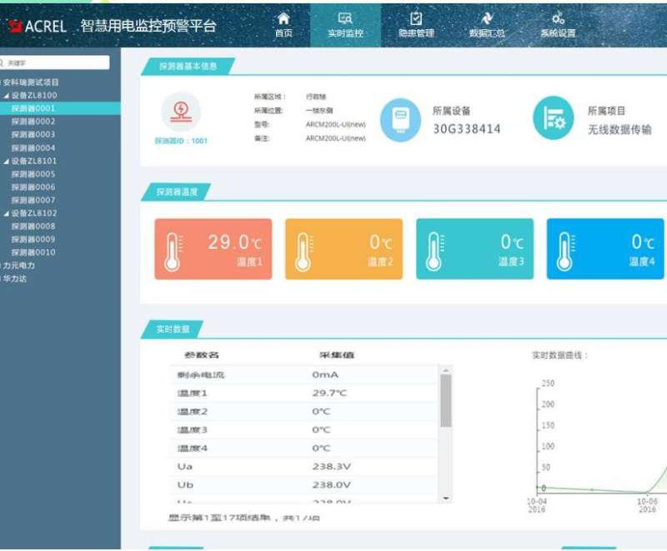667x551 pixels.
Task: Click the 实时监控 monitor screen icon
Action: [345, 17]
